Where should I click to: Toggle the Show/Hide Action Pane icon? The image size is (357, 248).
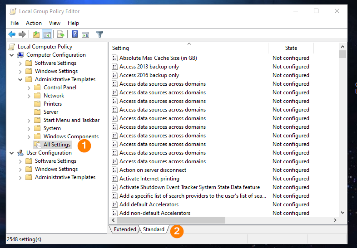click(85, 34)
